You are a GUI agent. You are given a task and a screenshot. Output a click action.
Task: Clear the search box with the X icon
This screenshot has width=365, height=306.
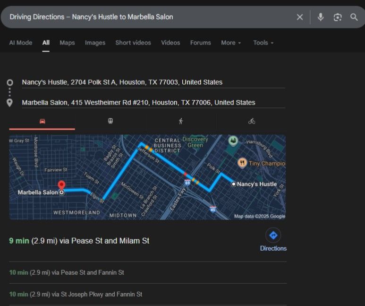pyautogui.click(x=300, y=17)
